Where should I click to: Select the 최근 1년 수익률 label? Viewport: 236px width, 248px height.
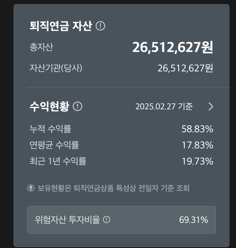58,161
